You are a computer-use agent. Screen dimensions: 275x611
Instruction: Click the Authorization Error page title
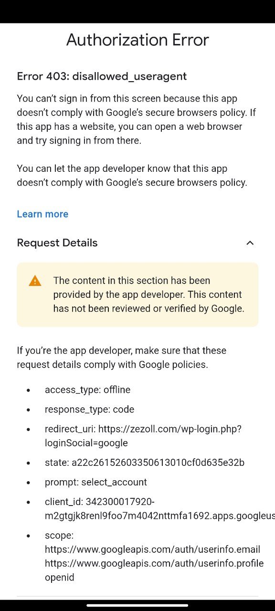(137, 40)
